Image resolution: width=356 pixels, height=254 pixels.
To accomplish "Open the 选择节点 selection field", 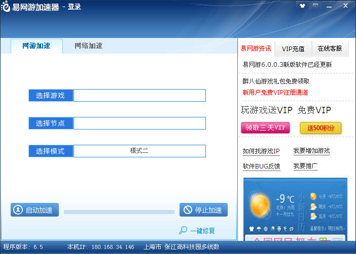I will point(139,123).
